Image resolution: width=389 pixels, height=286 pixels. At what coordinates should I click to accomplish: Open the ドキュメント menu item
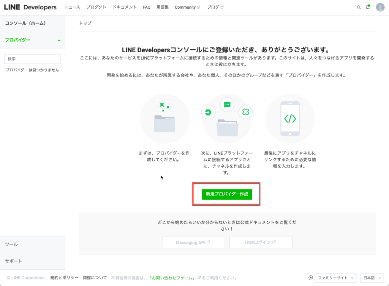[x=125, y=7]
